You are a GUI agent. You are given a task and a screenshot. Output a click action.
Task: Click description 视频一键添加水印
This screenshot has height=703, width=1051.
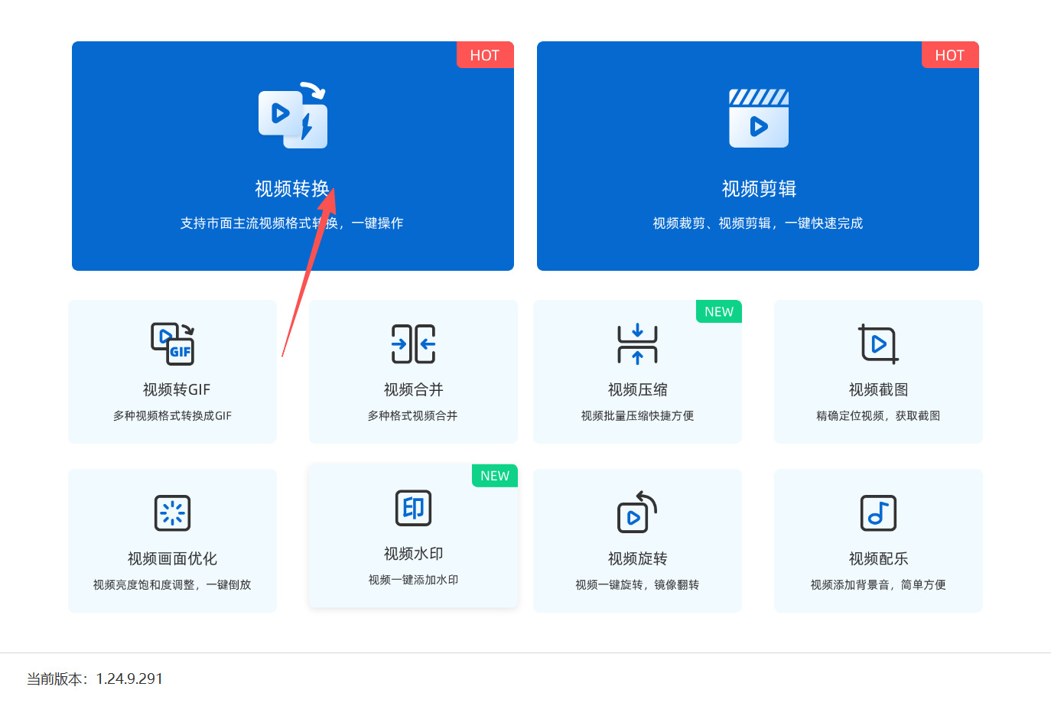pos(413,580)
